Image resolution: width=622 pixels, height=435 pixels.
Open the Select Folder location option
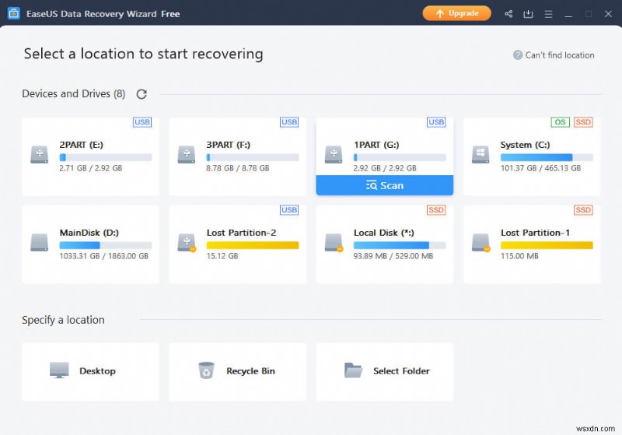(384, 371)
